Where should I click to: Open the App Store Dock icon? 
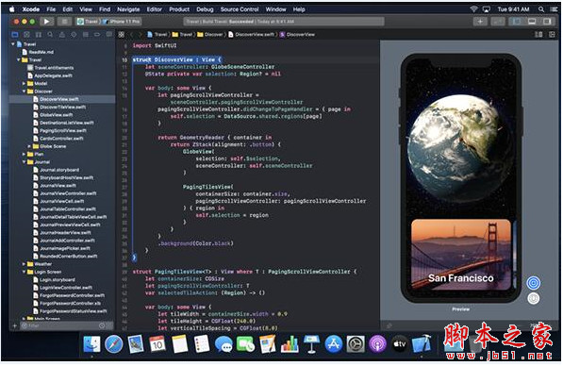pyautogui.click(x=334, y=344)
